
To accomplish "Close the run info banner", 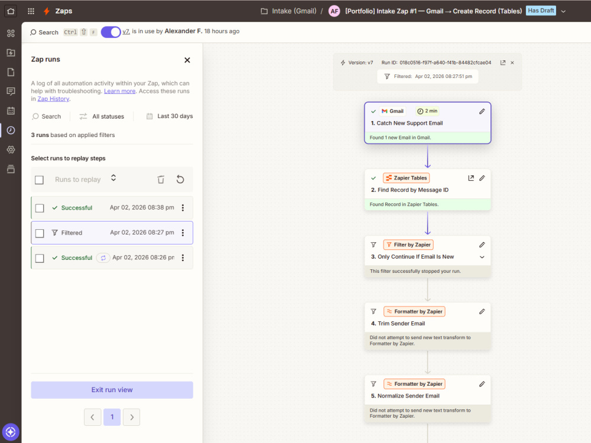I will 512,63.
